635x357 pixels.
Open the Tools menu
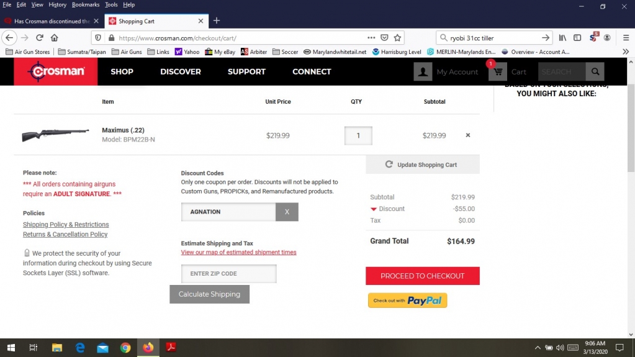click(x=111, y=5)
